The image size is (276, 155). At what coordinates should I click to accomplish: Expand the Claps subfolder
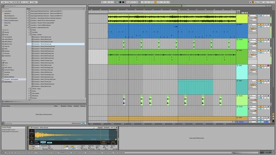29,30
